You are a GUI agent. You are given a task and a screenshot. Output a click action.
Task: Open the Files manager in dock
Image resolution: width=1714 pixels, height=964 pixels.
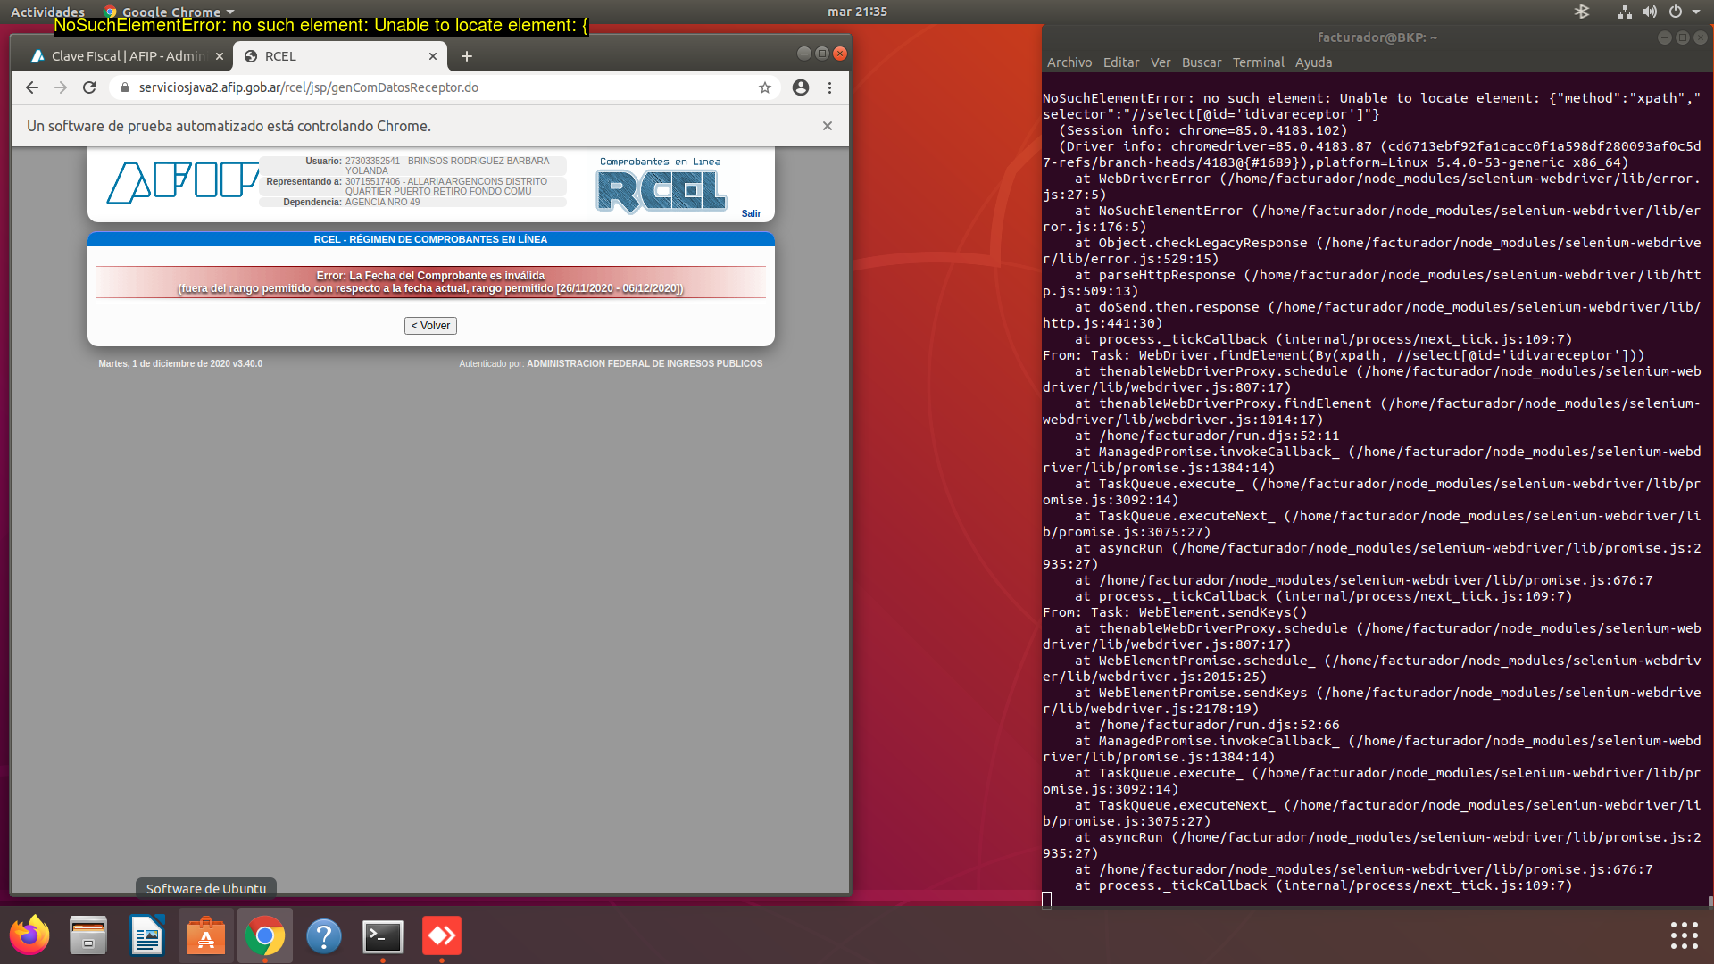[88, 935]
